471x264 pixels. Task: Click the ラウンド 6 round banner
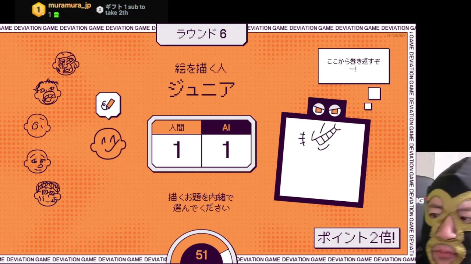point(202,34)
